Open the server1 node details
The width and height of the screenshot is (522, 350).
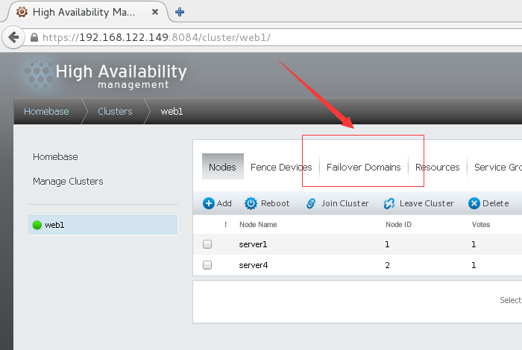[253, 244]
